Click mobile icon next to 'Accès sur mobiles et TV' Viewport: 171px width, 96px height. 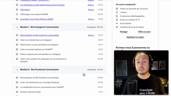point(117,20)
